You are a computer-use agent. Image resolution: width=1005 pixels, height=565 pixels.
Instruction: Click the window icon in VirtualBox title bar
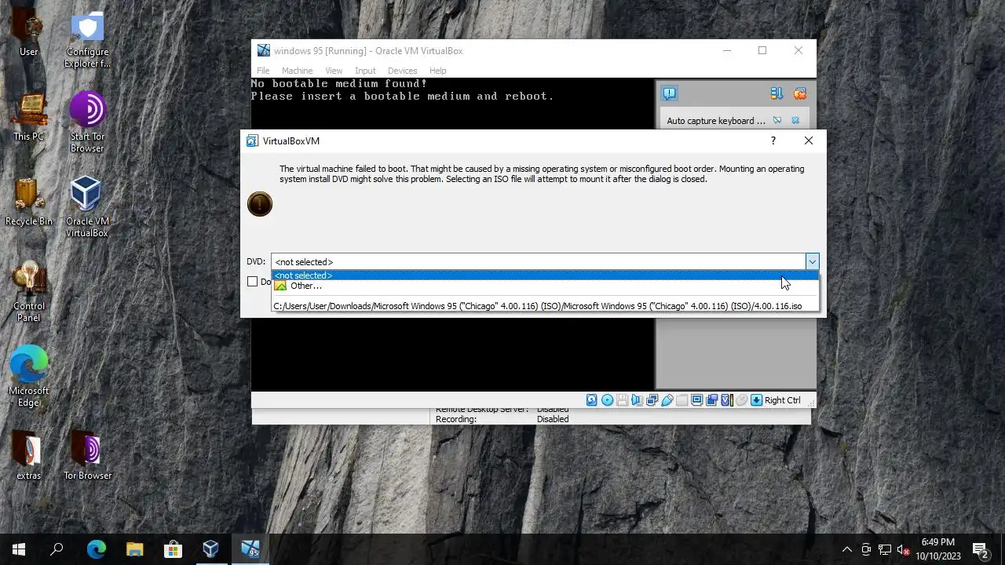coord(264,50)
